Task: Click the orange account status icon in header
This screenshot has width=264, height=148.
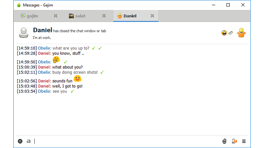Action: click(241, 33)
